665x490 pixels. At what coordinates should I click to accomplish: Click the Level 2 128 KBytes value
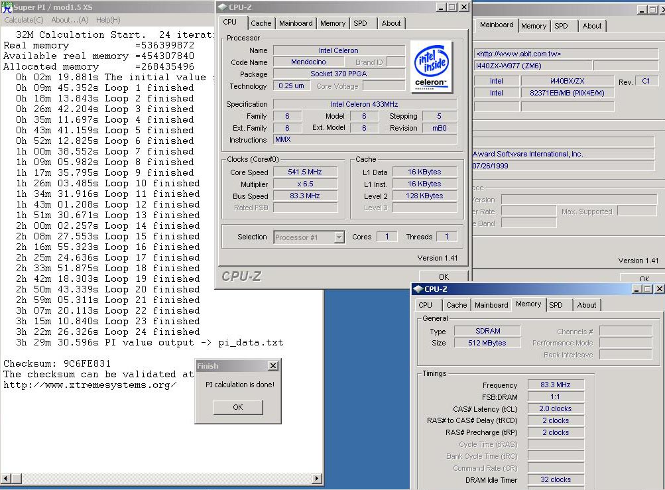424,196
